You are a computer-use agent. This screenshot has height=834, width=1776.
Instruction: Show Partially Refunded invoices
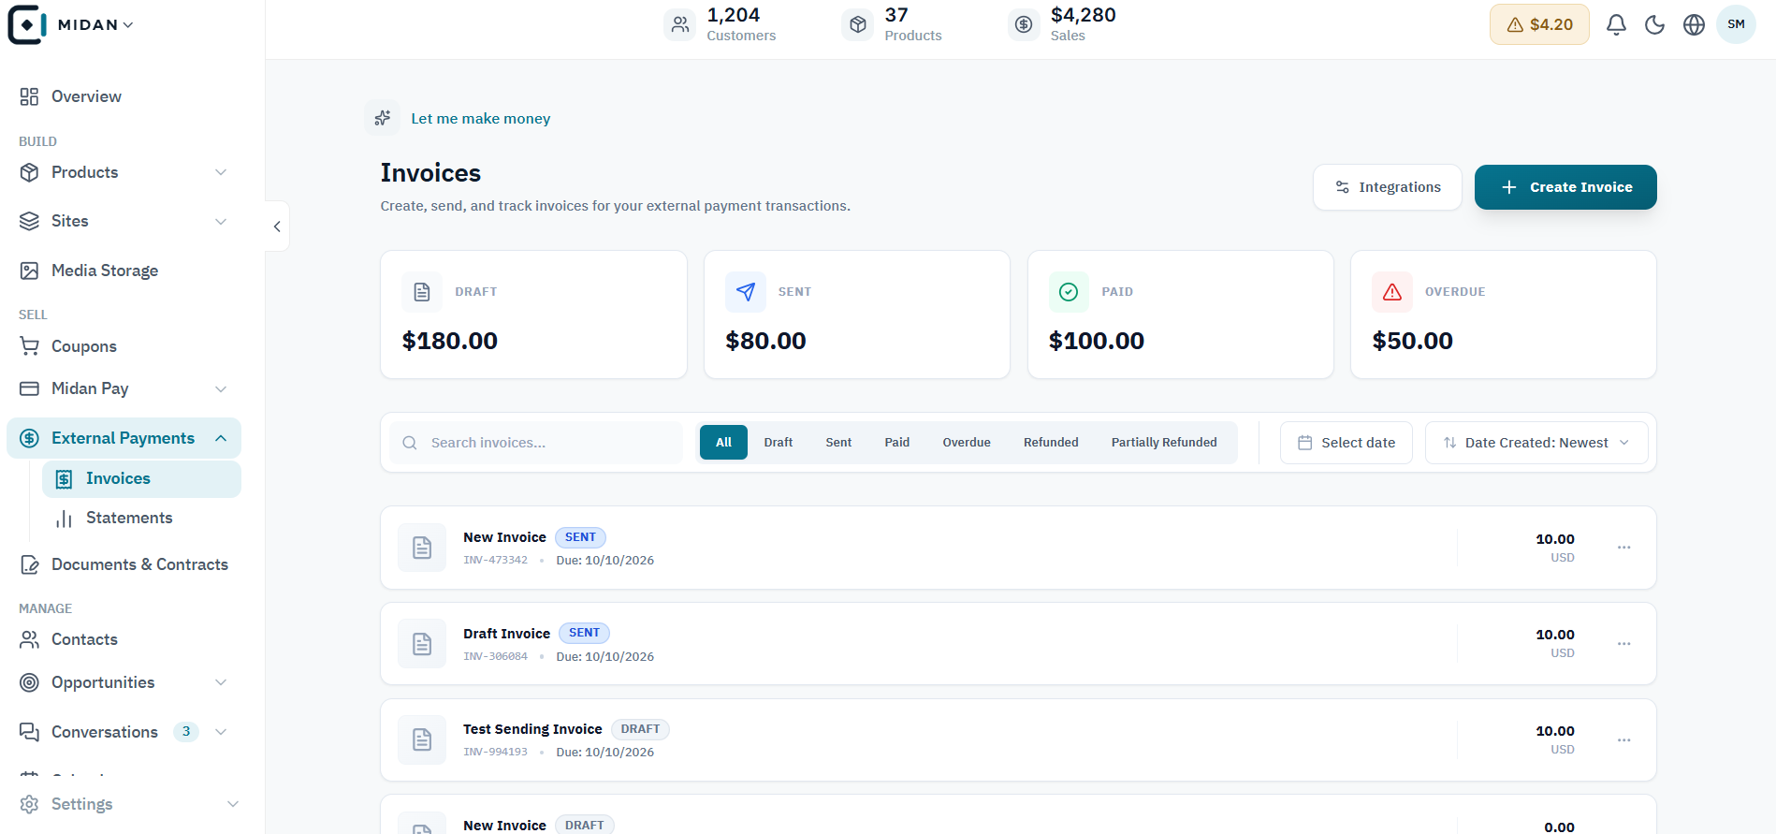1164,443
